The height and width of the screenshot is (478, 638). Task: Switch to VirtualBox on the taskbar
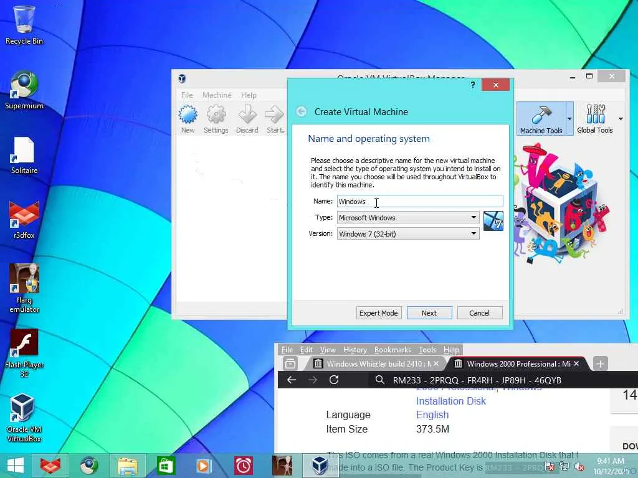(x=320, y=466)
